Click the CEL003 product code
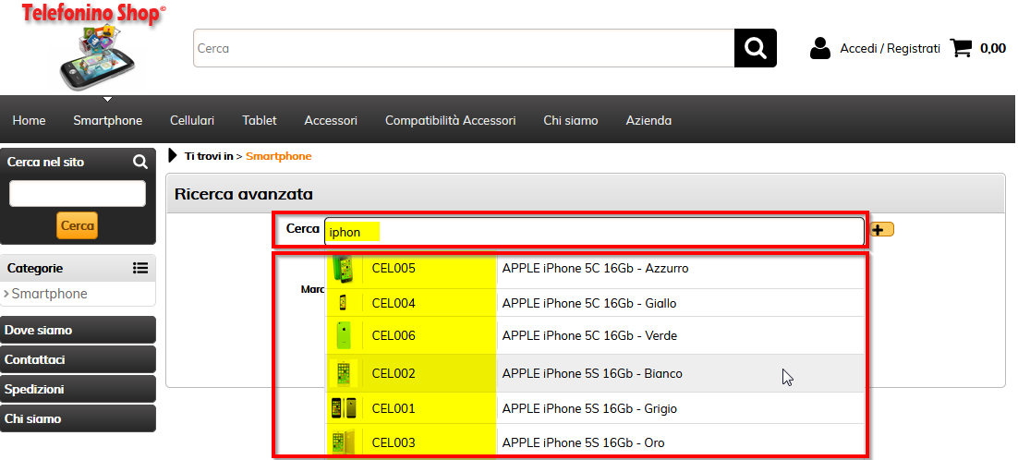Image resolution: width=1018 pixels, height=460 pixels. [x=394, y=442]
